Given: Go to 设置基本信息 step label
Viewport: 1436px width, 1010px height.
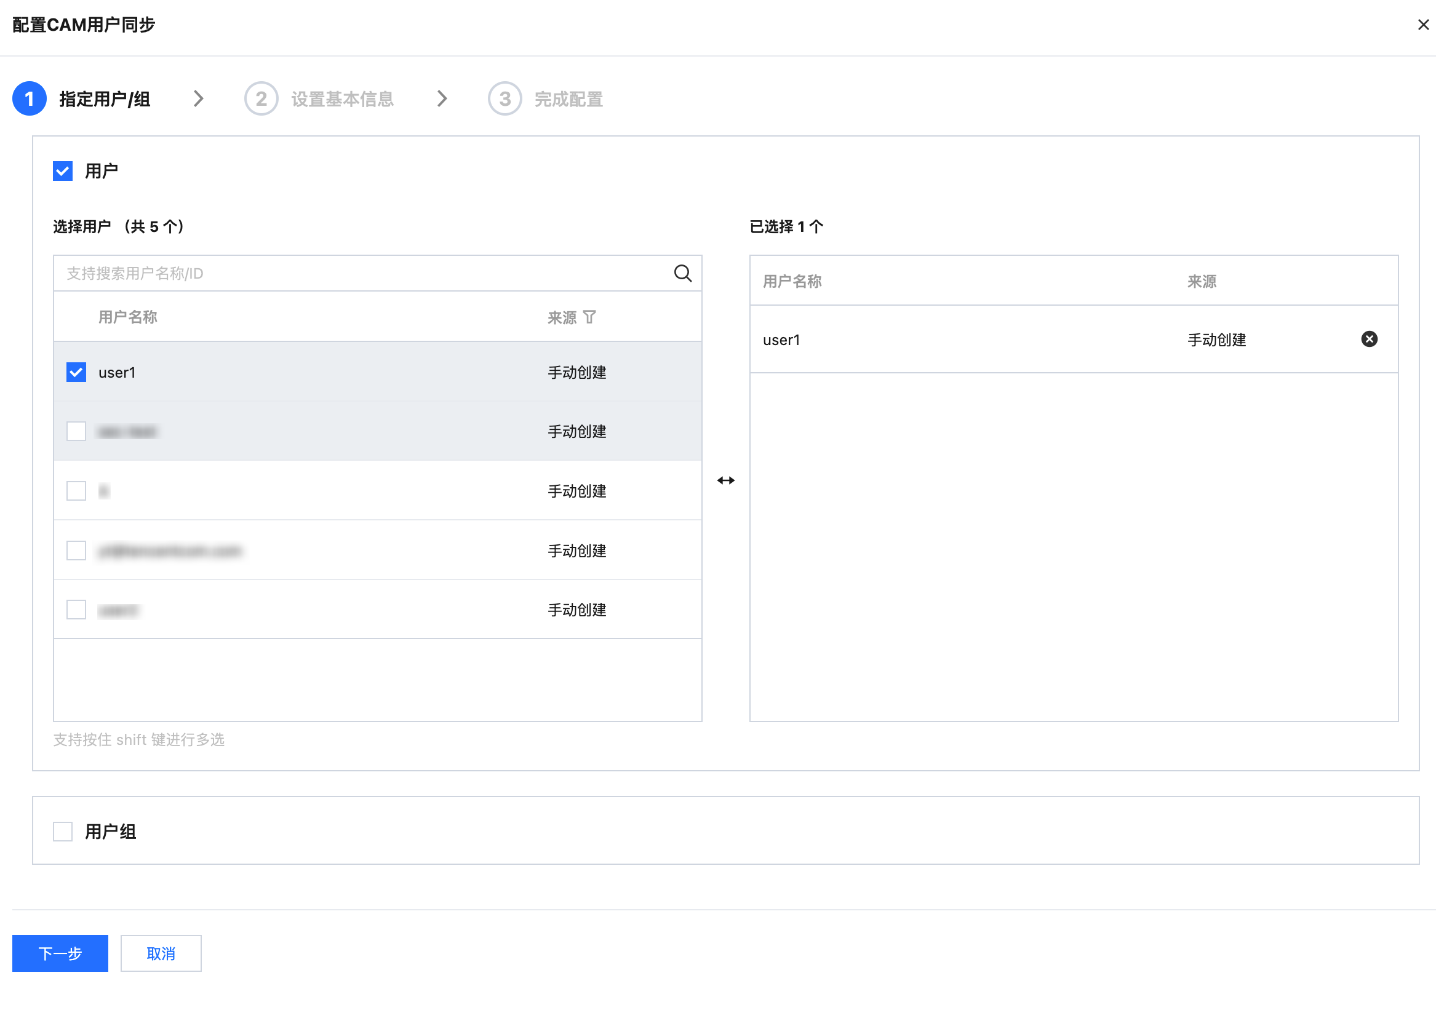Looking at the screenshot, I should pos(342,100).
